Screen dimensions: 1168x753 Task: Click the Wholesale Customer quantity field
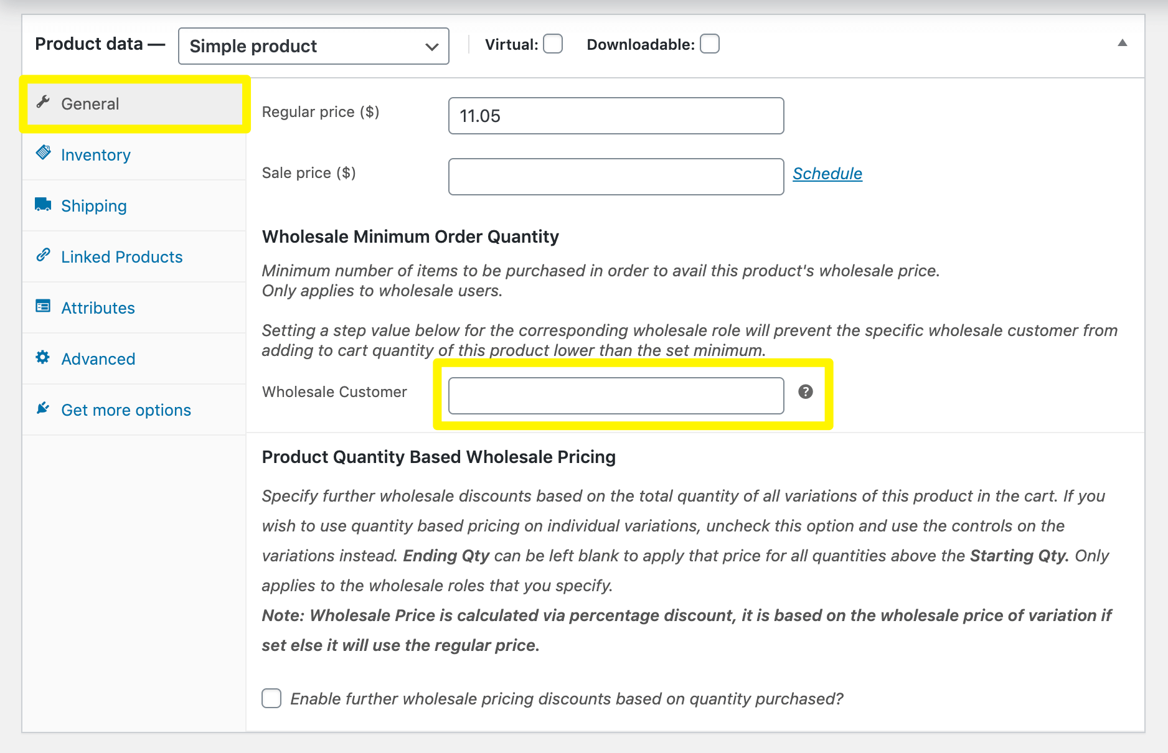click(x=615, y=395)
